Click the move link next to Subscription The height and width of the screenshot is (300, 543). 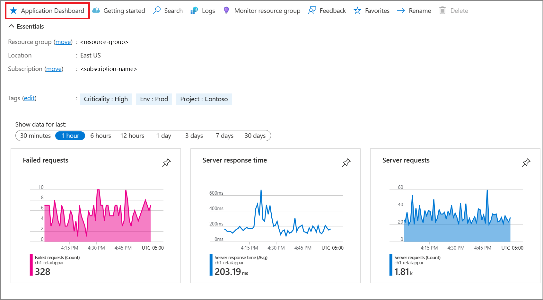click(54, 69)
